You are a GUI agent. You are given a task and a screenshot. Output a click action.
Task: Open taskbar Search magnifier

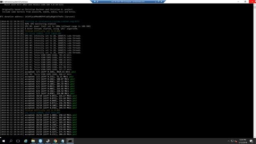coord(11,141)
